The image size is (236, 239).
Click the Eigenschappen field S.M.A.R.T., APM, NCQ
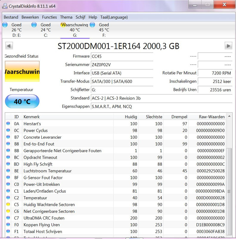click(x=162, y=107)
